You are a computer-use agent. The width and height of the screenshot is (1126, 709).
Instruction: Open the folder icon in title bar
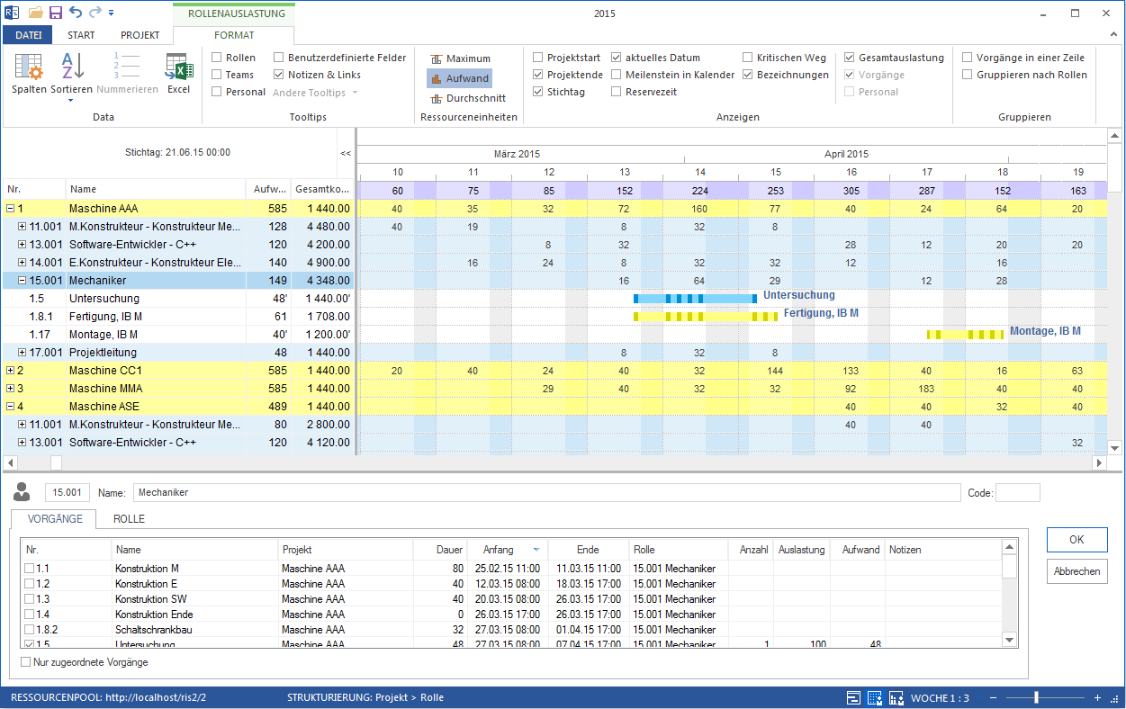(36, 13)
